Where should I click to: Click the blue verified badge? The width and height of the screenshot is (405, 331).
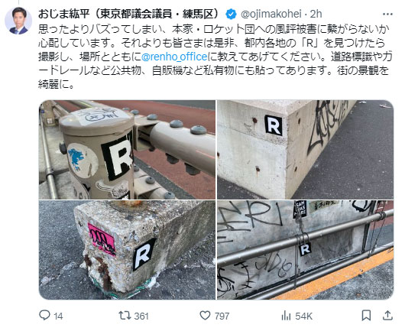[231, 15]
